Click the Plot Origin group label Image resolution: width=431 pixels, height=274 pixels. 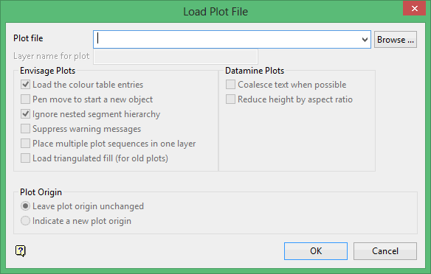click(41, 192)
